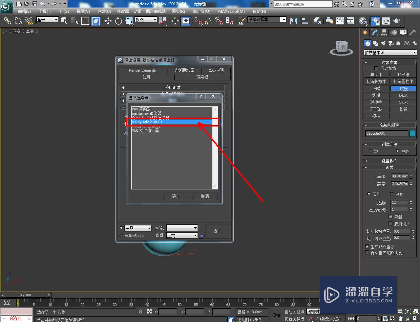Click the 渲染 button
Screen dimensions: 420x322
click(x=217, y=231)
